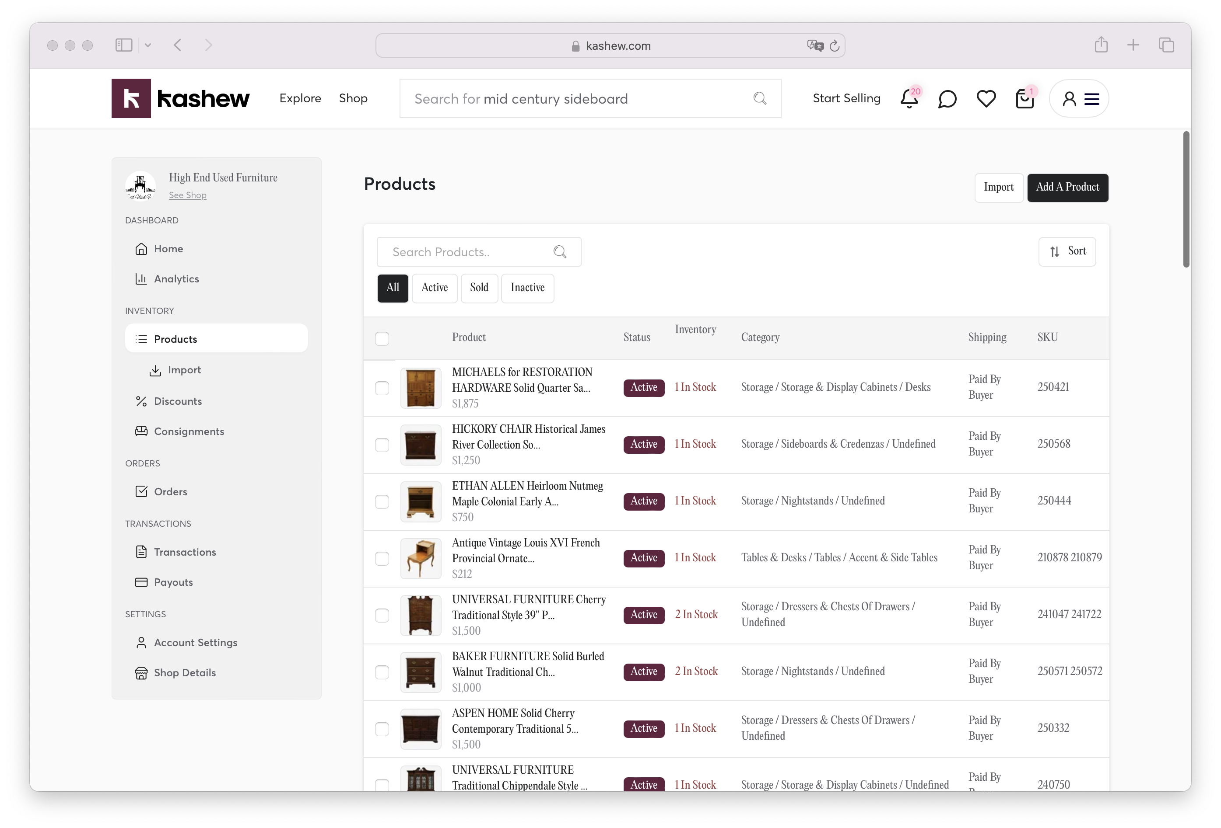Click the search magnifier in top search bar
Viewport: 1221px width, 828px height.
760,99
